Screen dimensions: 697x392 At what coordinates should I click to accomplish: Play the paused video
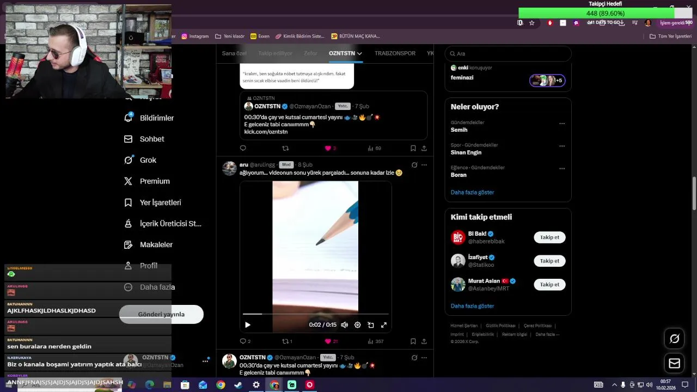click(x=247, y=325)
